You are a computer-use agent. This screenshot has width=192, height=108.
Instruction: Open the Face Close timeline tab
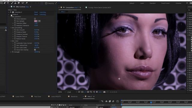tap(37, 97)
